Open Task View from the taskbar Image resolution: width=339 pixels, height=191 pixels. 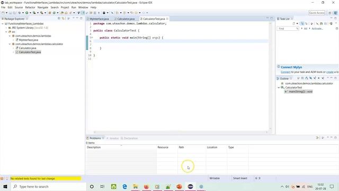(x=102, y=186)
